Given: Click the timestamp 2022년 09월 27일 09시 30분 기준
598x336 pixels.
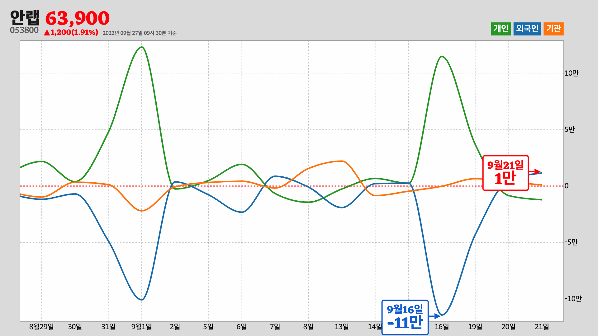Looking at the screenshot, I should [140, 33].
